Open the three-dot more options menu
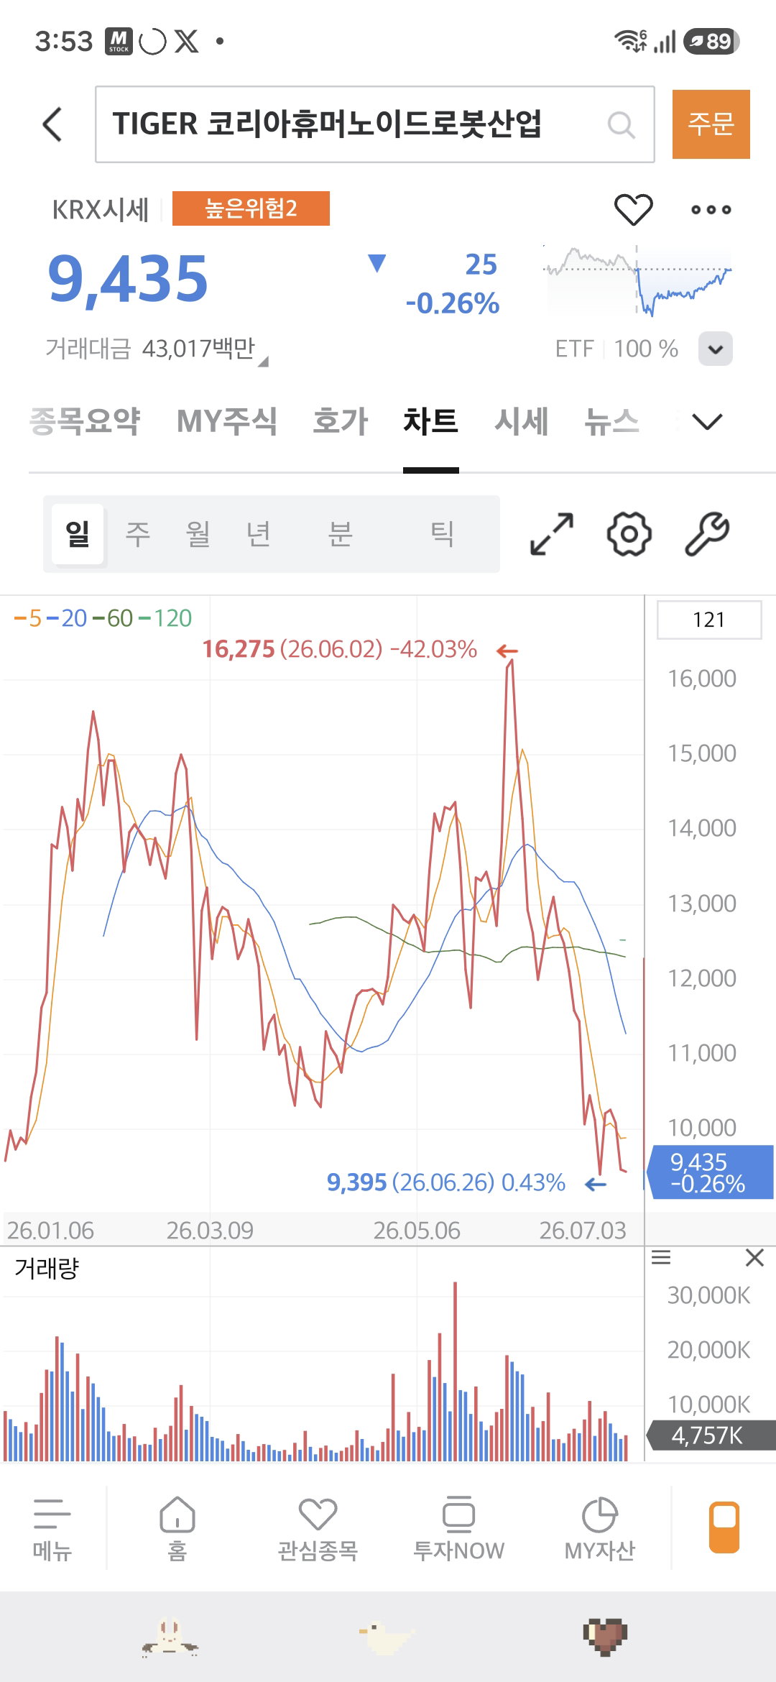The width and height of the screenshot is (776, 1682). [711, 209]
